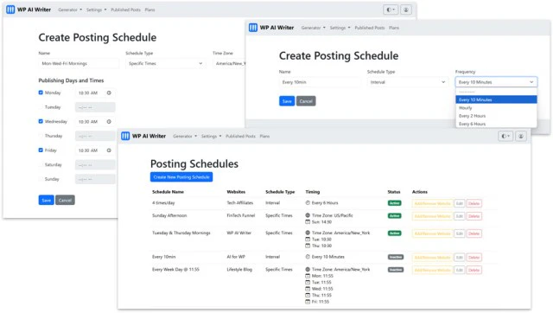The width and height of the screenshot is (553, 313).
Task: Check the Sunday checkbox
Action: click(x=41, y=179)
